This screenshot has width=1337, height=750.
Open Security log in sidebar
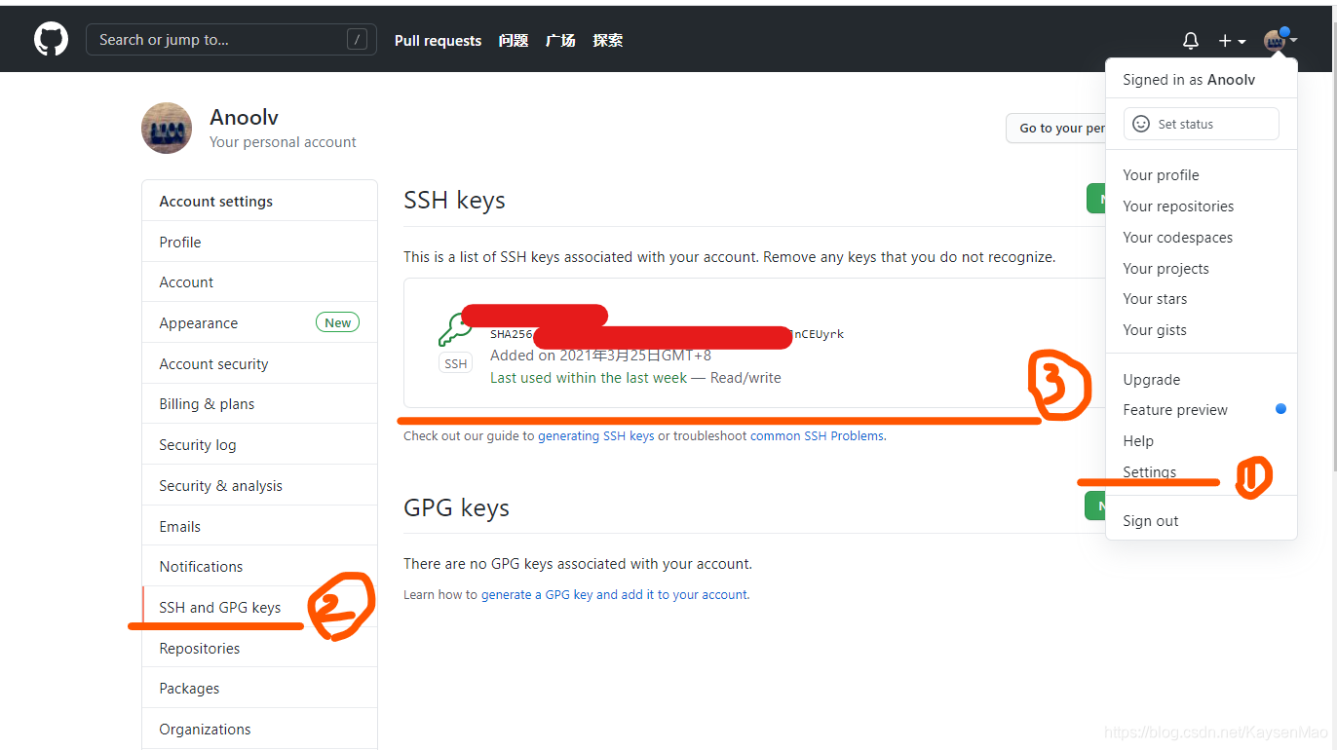259,445
